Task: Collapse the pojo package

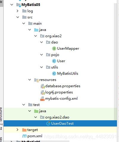Action: [x=42, y=55]
